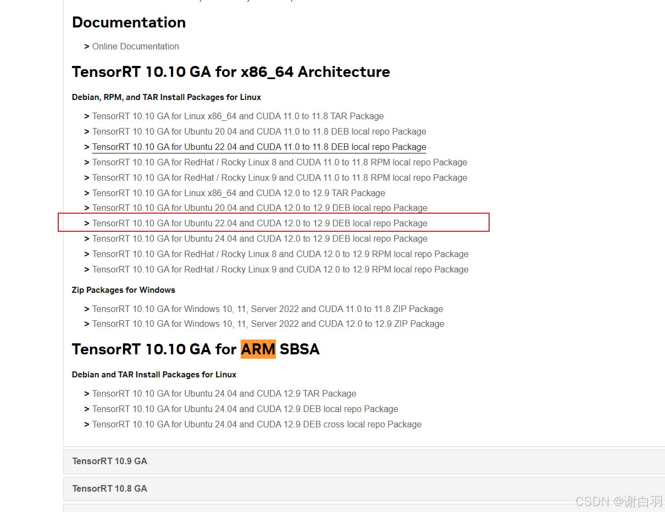Click Debian and TAR Install Packages for Linux subheading

154,375
